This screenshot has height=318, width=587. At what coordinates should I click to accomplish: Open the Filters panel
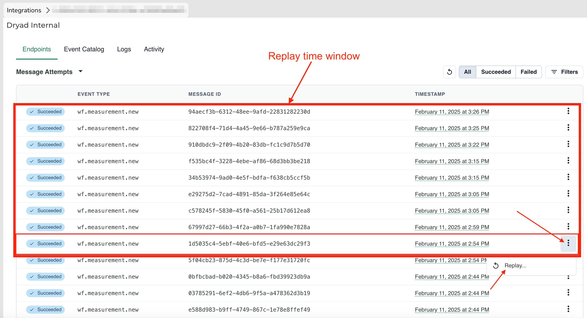564,72
